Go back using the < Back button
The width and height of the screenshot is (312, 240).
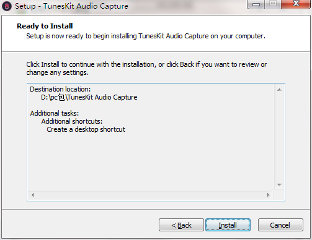181,225
